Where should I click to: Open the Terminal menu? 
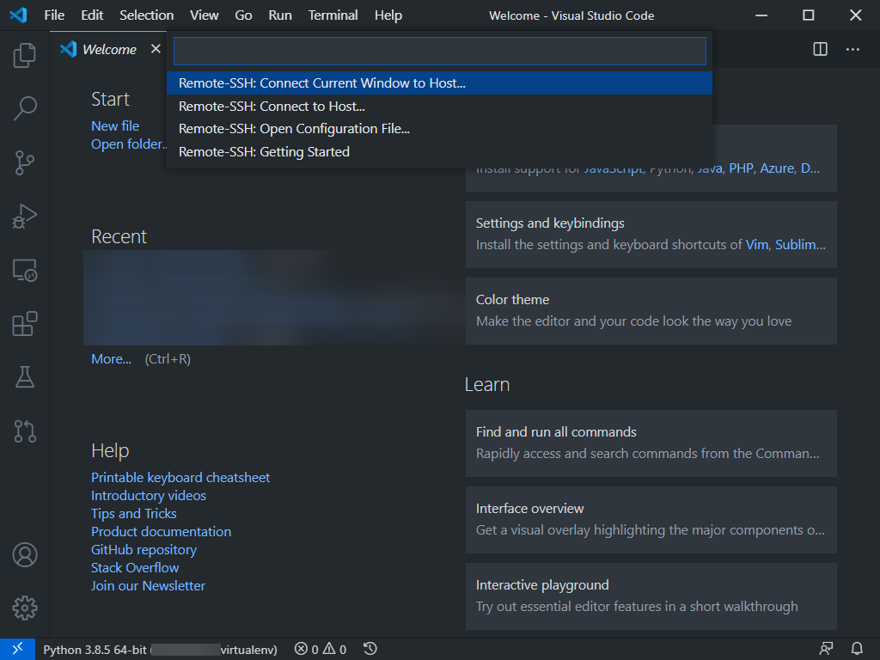coord(333,15)
